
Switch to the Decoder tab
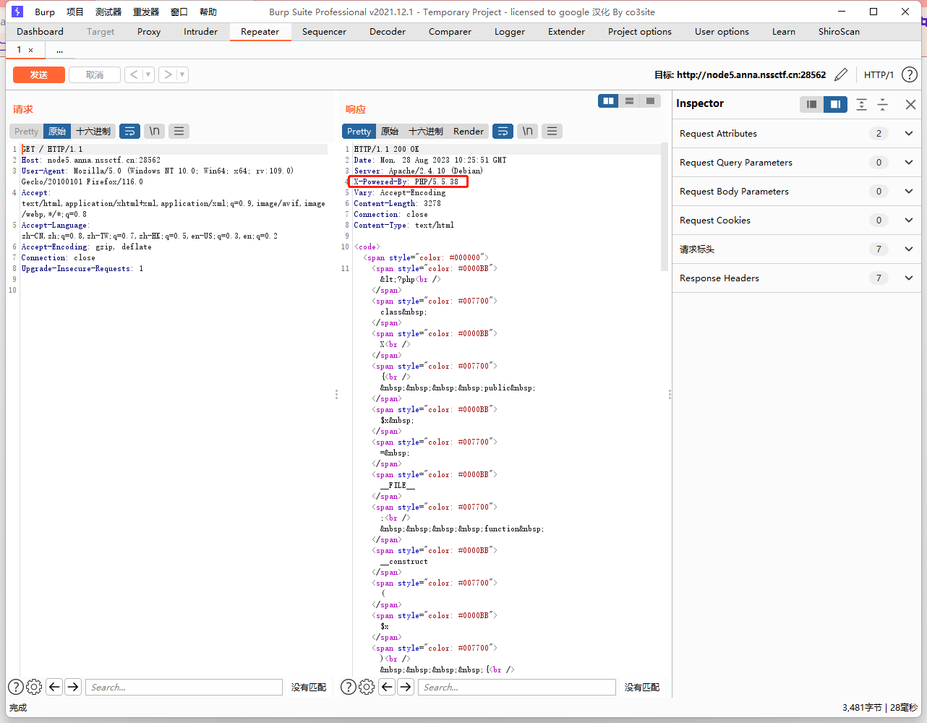pyautogui.click(x=388, y=32)
